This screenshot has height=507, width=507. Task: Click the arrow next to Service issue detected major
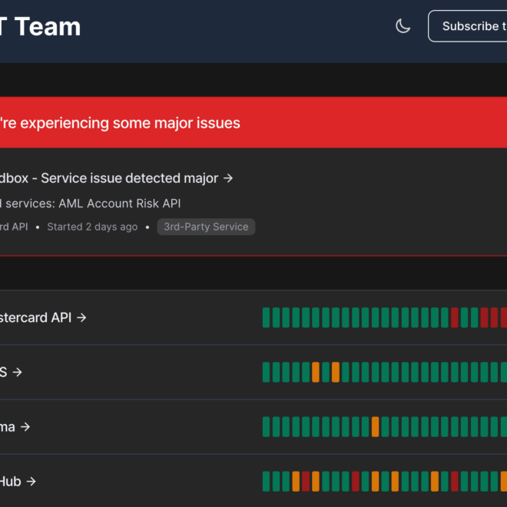pyautogui.click(x=228, y=178)
